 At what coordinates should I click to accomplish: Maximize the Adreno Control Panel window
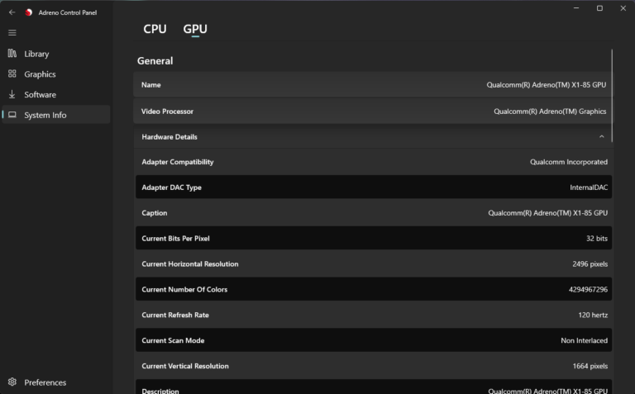(x=599, y=8)
